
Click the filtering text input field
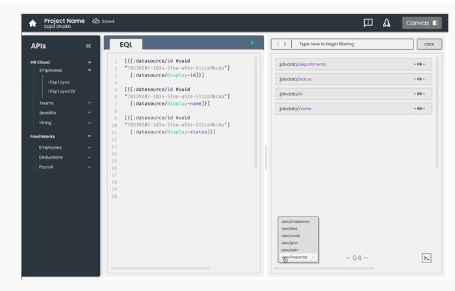352,44
